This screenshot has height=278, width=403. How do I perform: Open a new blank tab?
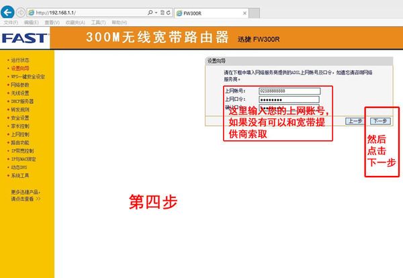254,13
